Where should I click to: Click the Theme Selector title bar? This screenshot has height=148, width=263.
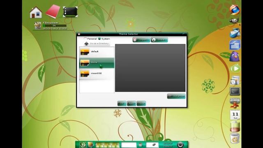[131, 34]
